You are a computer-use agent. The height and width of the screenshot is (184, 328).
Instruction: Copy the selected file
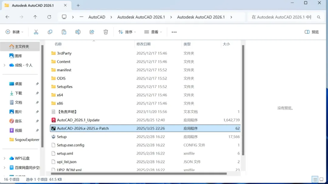[x=50, y=32]
